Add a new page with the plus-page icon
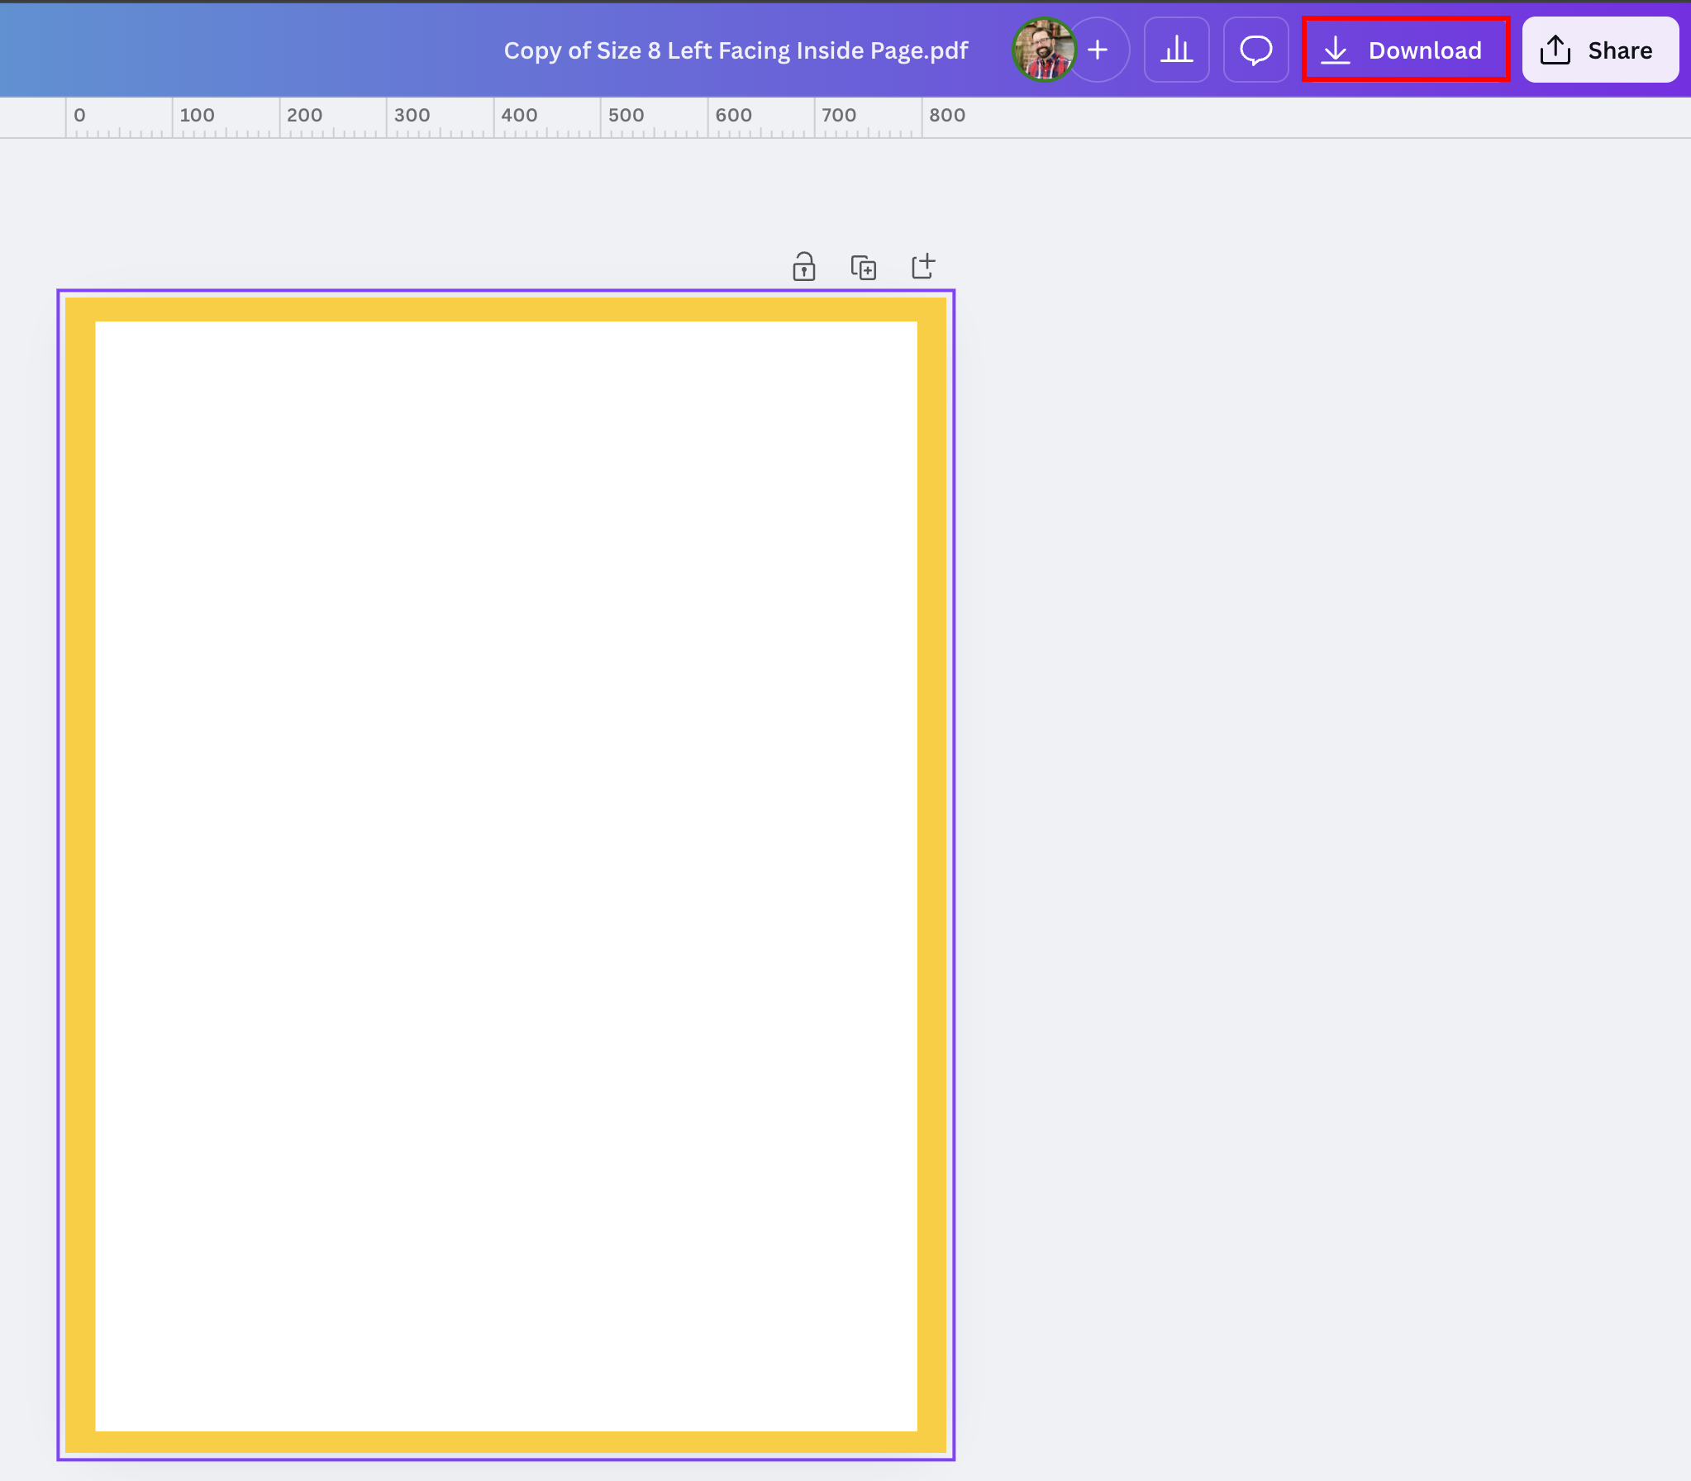1691x1481 pixels. [x=923, y=266]
